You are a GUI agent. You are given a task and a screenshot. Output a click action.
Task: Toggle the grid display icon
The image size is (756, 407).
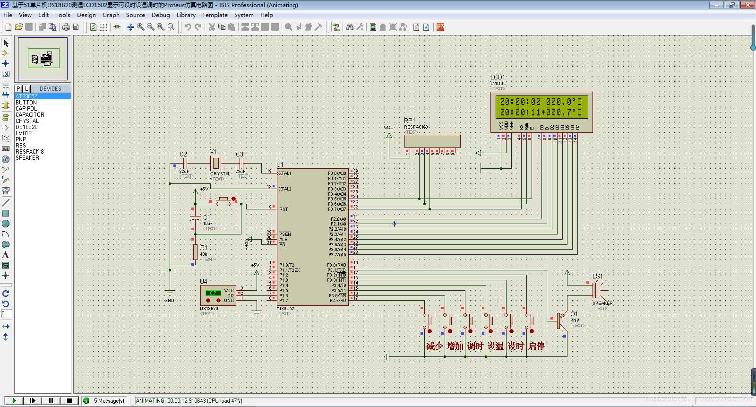click(104, 27)
